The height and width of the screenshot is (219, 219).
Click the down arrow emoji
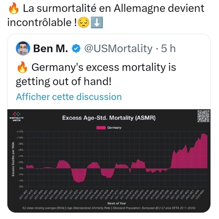(97, 22)
